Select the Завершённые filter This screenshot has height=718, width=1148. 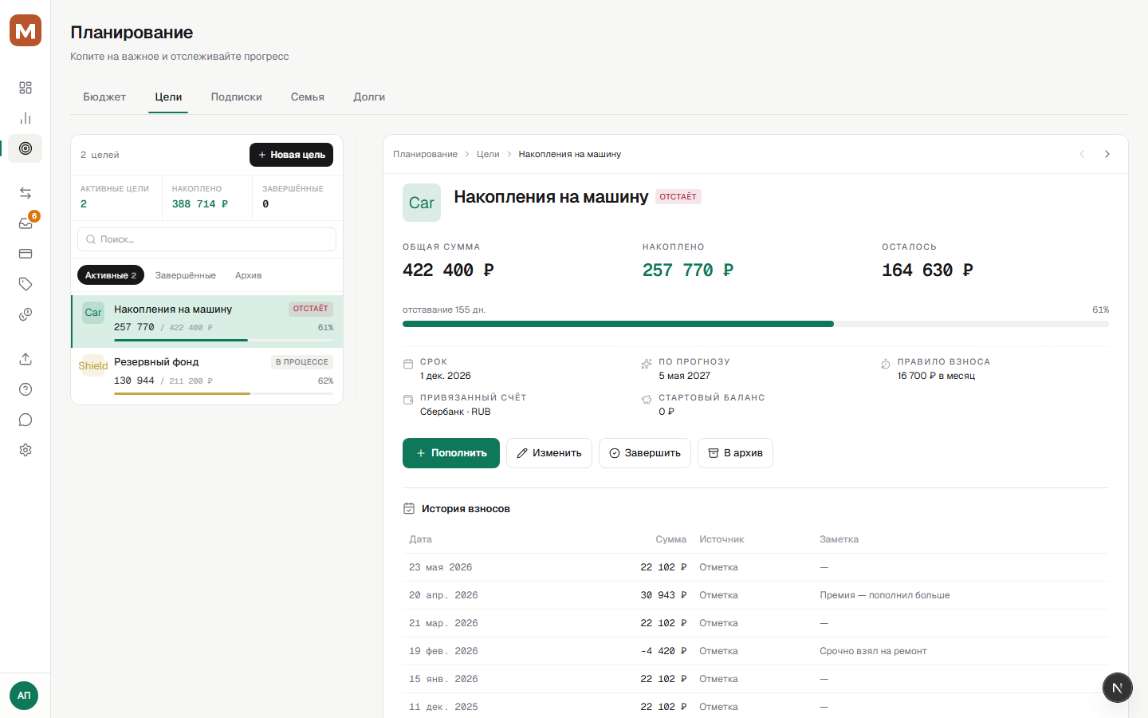pyautogui.click(x=186, y=275)
